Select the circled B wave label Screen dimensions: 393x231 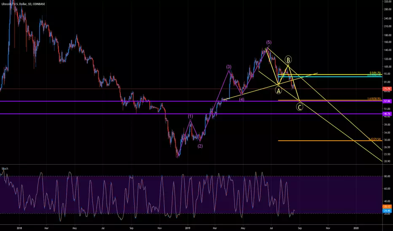click(x=288, y=60)
